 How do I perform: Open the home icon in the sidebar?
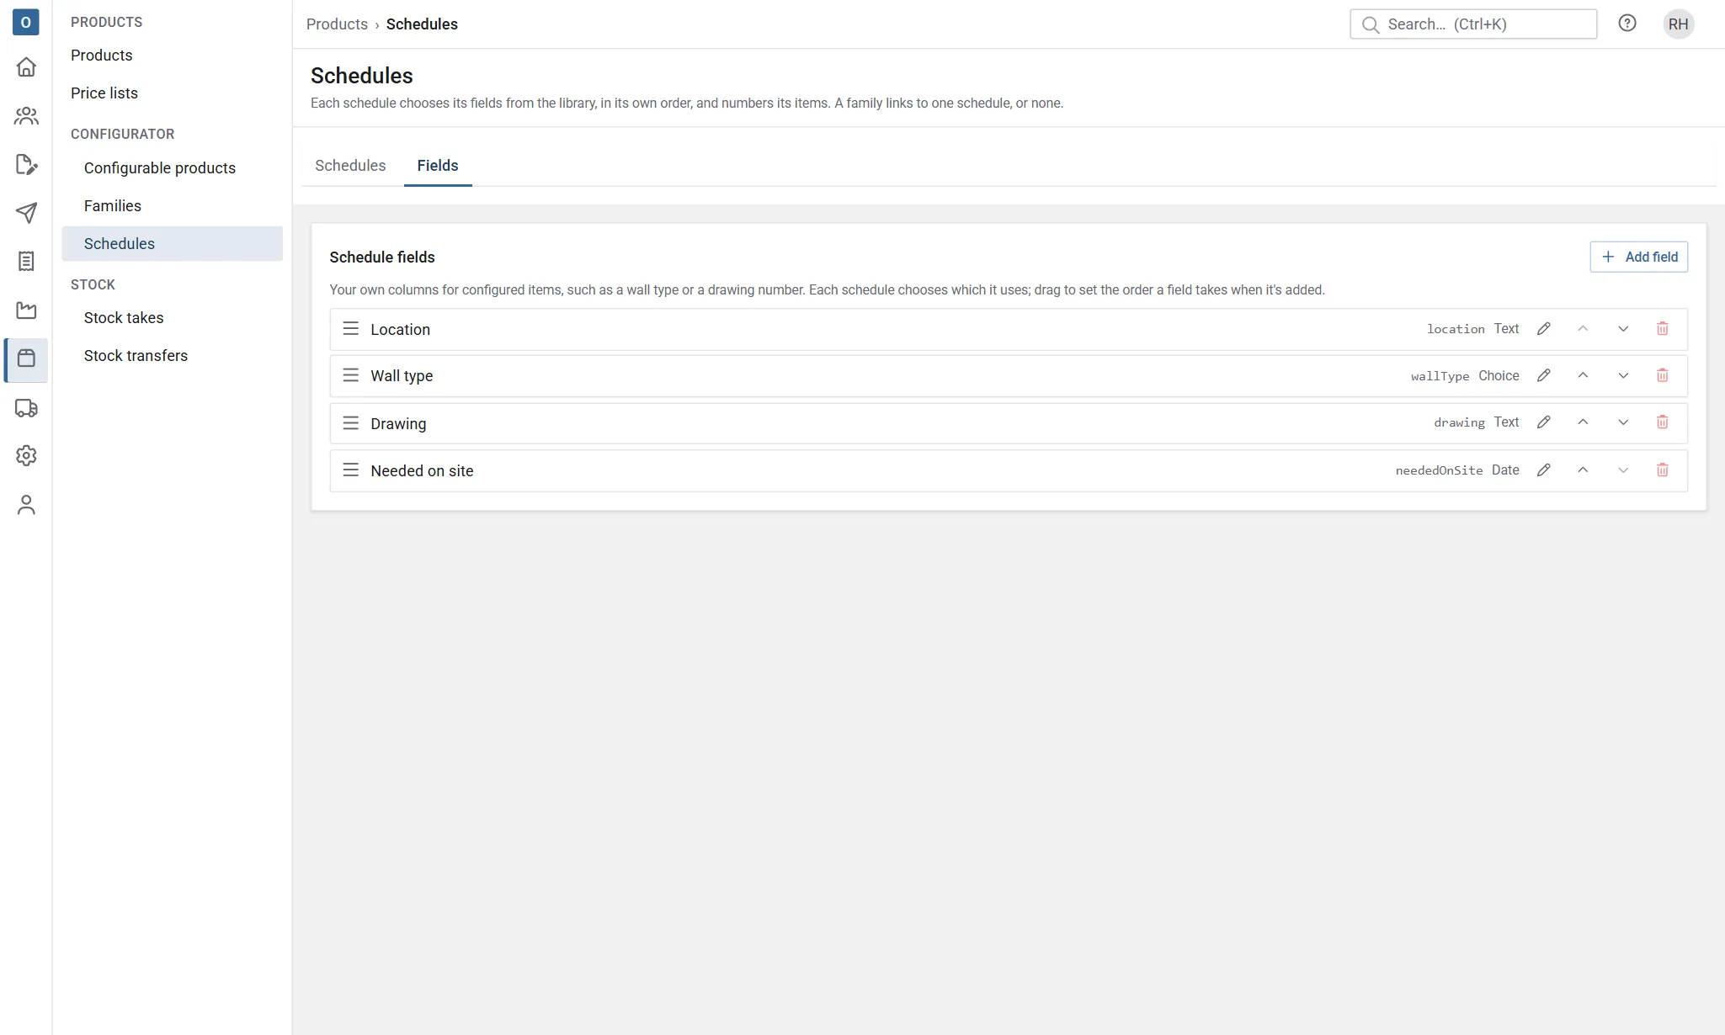point(26,67)
